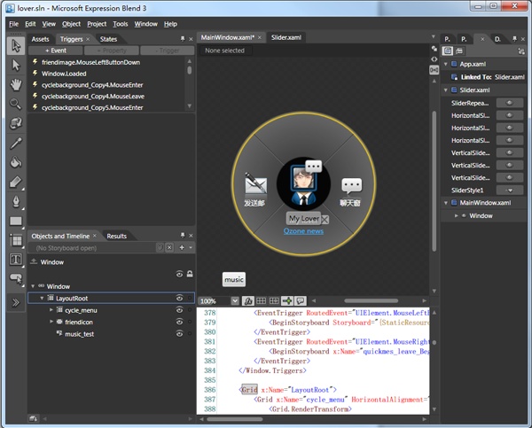Viewport: 532px width, 428px height.
Task: Click the horizontal scrollbar under the artboard
Action: coord(372,301)
